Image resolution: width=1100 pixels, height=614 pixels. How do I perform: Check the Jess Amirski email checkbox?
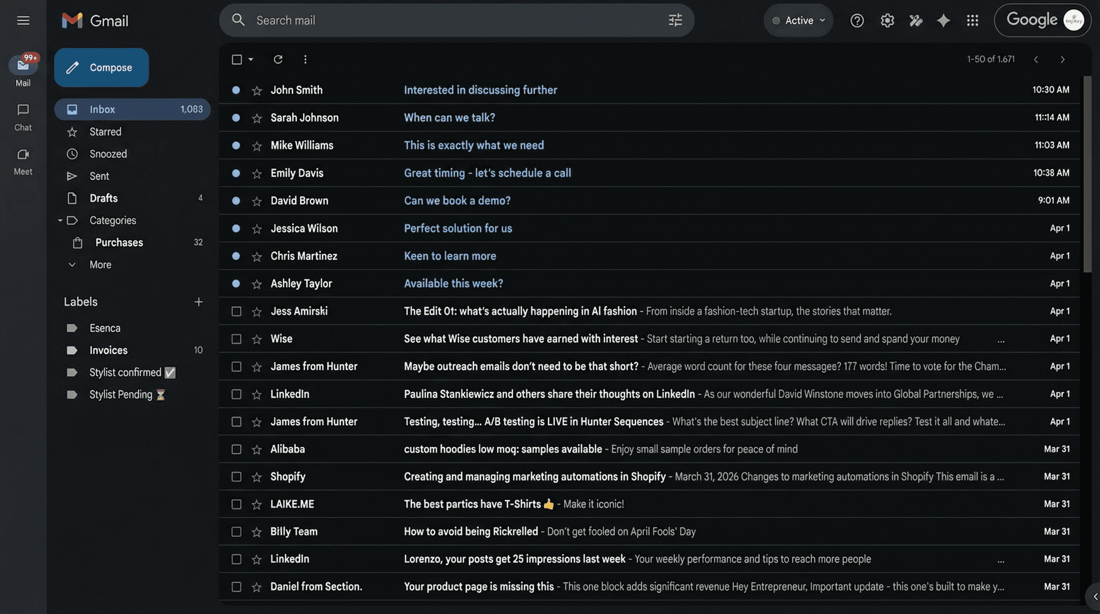(x=236, y=311)
